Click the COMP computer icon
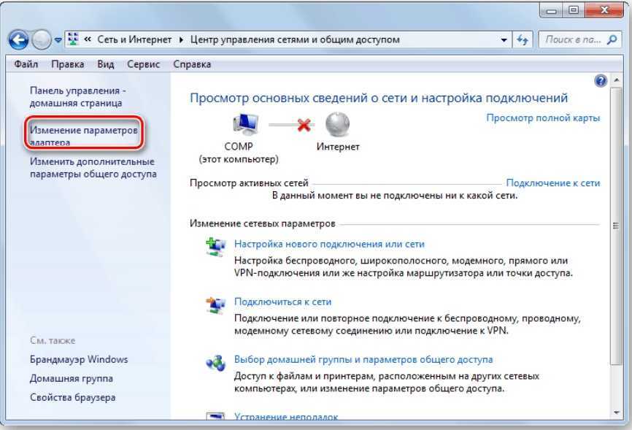 click(x=245, y=124)
